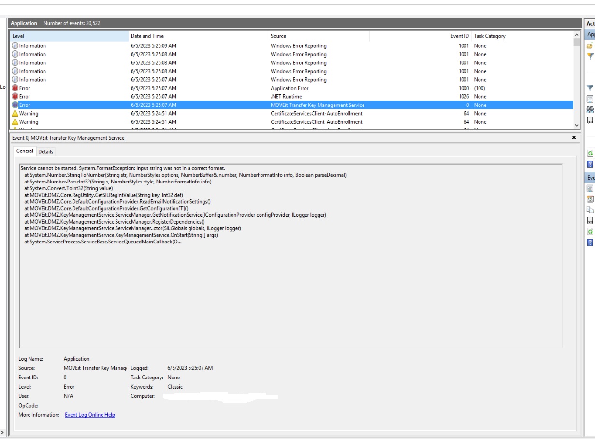Click the Find binoculars icon in Actions

590,110
